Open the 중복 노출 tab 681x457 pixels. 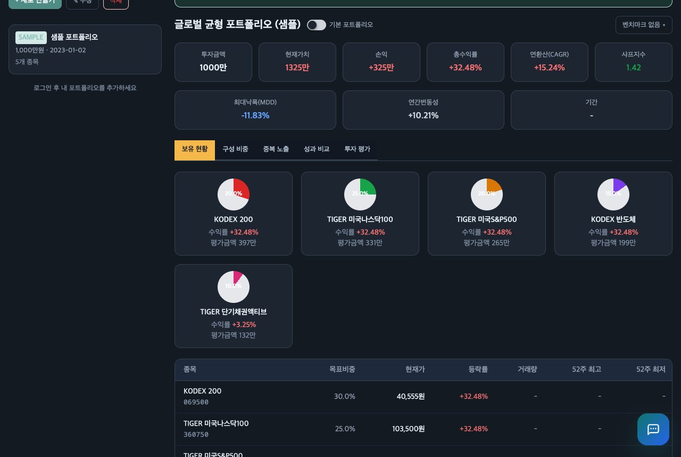coord(276,149)
